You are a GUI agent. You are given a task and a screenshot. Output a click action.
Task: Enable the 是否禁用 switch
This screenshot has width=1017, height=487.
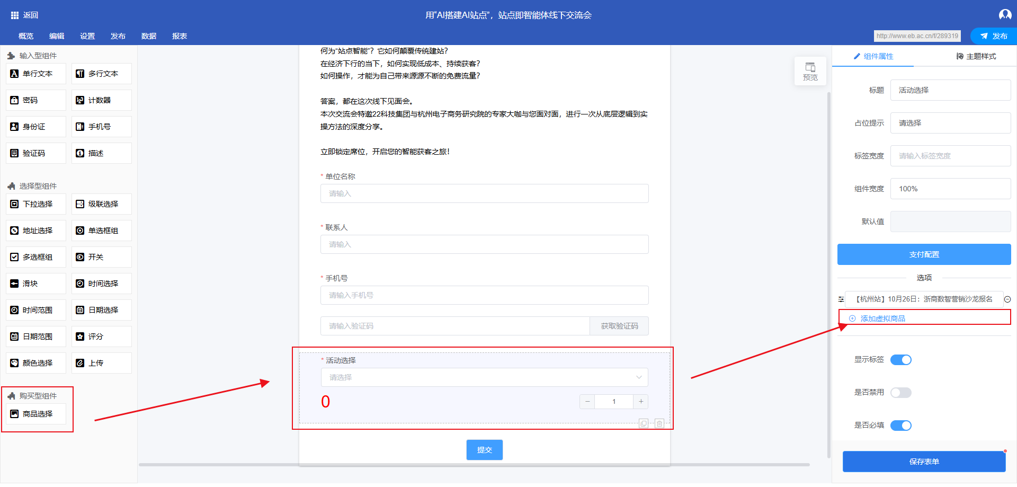coord(900,393)
